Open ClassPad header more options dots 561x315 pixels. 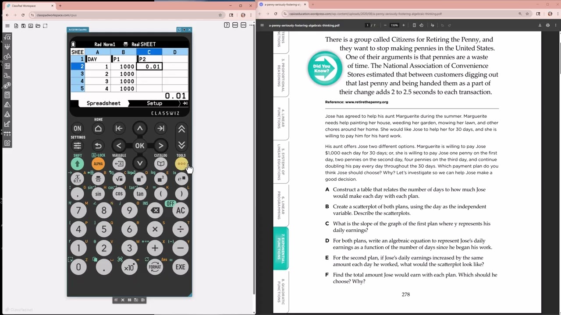pyautogui.click(x=251, y=25)
